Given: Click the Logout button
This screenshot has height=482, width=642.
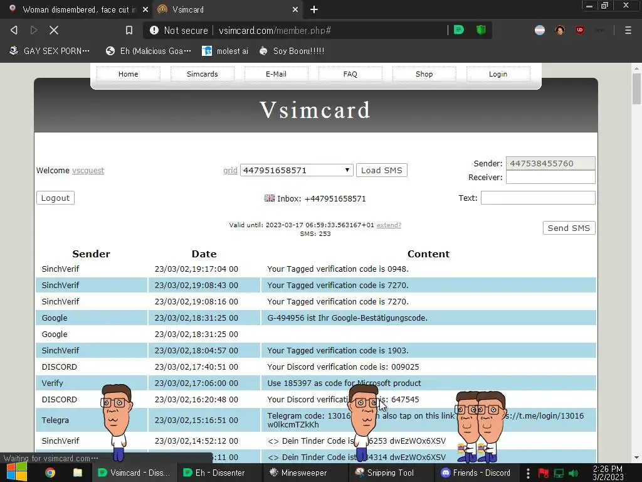Looking at the screenshot, I should (x=55, y=198).
